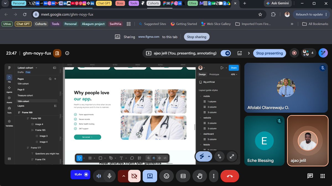Image resolution: width=332 pixels, height=186 pixels.
Task: Open the Agents sidebar panel
Action: pos(9,89)
